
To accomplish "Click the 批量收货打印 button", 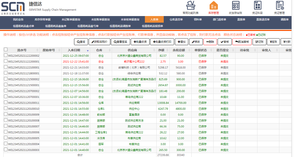I will tap(162, 42).
